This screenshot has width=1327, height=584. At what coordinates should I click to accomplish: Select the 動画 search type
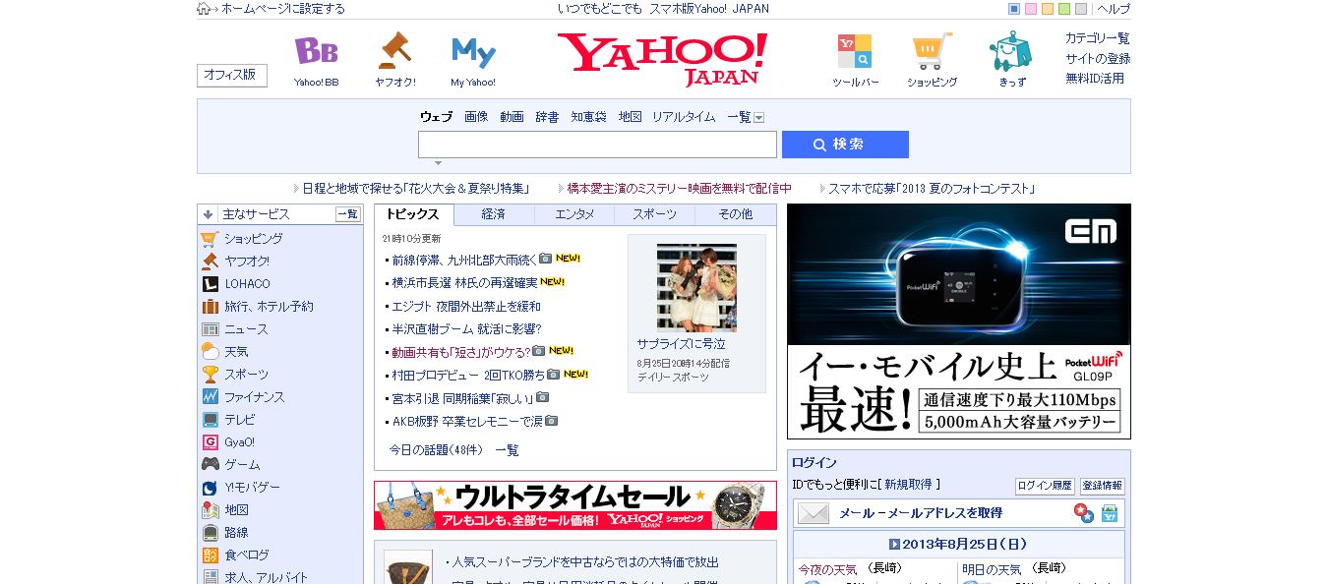pos(512,117)
